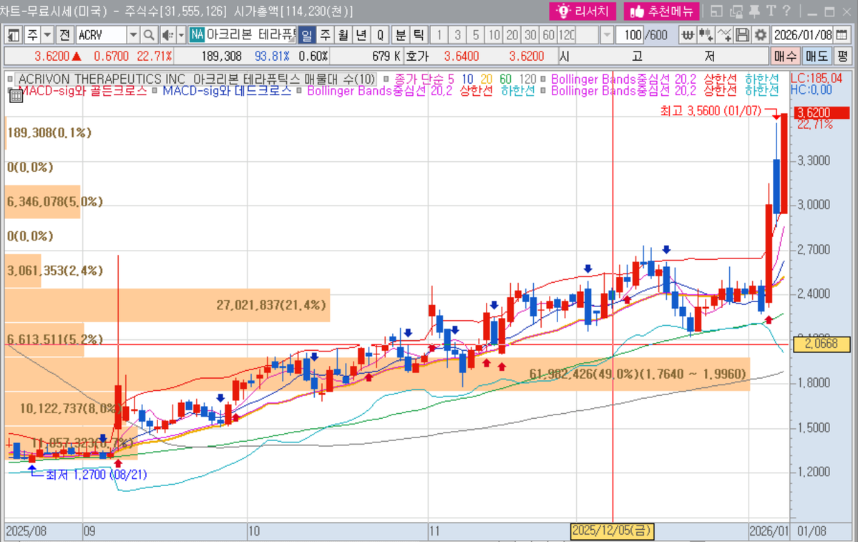The width and height of the screenshot is (858, 542).
Task: Click the 2.0668 price marker on axis
Action: click(x=821, y=344)
